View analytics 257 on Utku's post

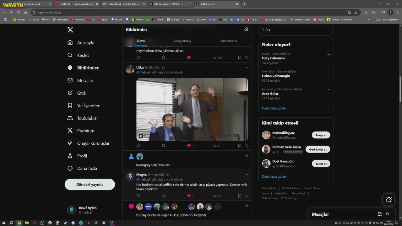(217, 146)
